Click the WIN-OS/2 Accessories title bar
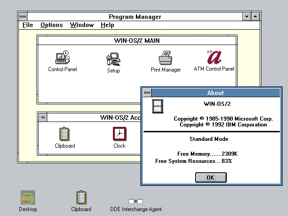This screenshot has width=288, height=216. [94, 117]
